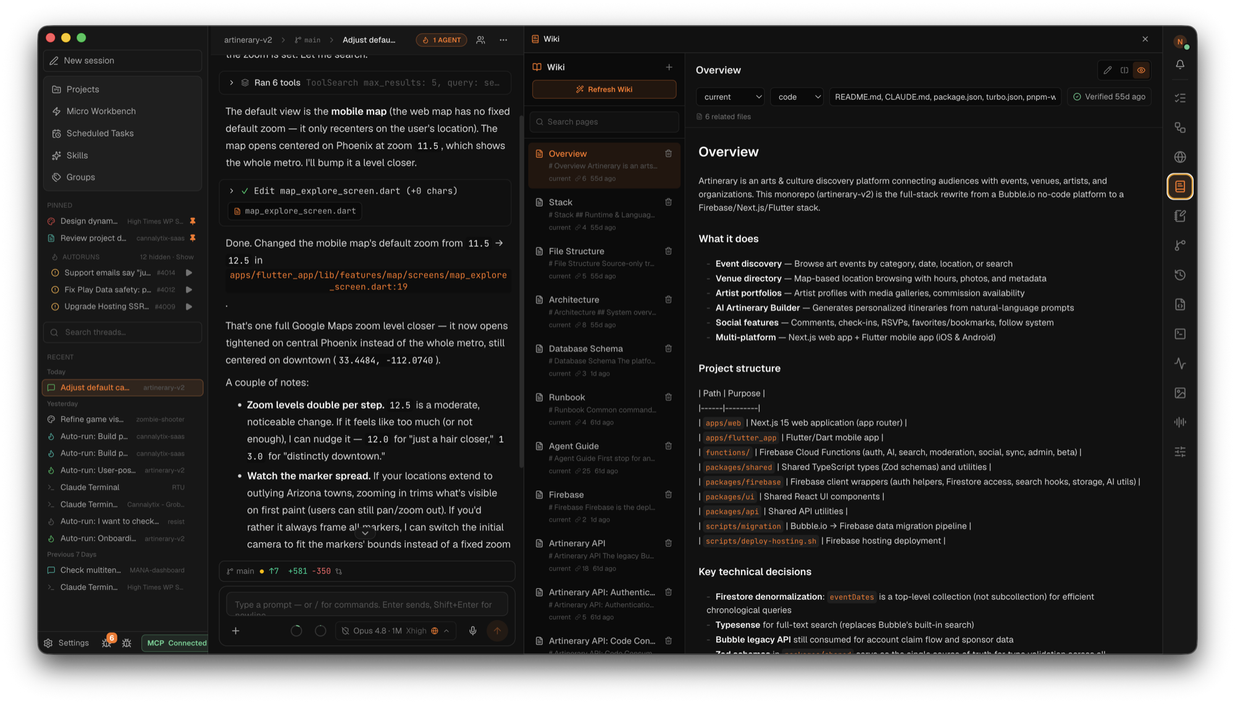Run the Support emails autorun play button
This screenshot has height=704, width=1235.
click(189, 273)
